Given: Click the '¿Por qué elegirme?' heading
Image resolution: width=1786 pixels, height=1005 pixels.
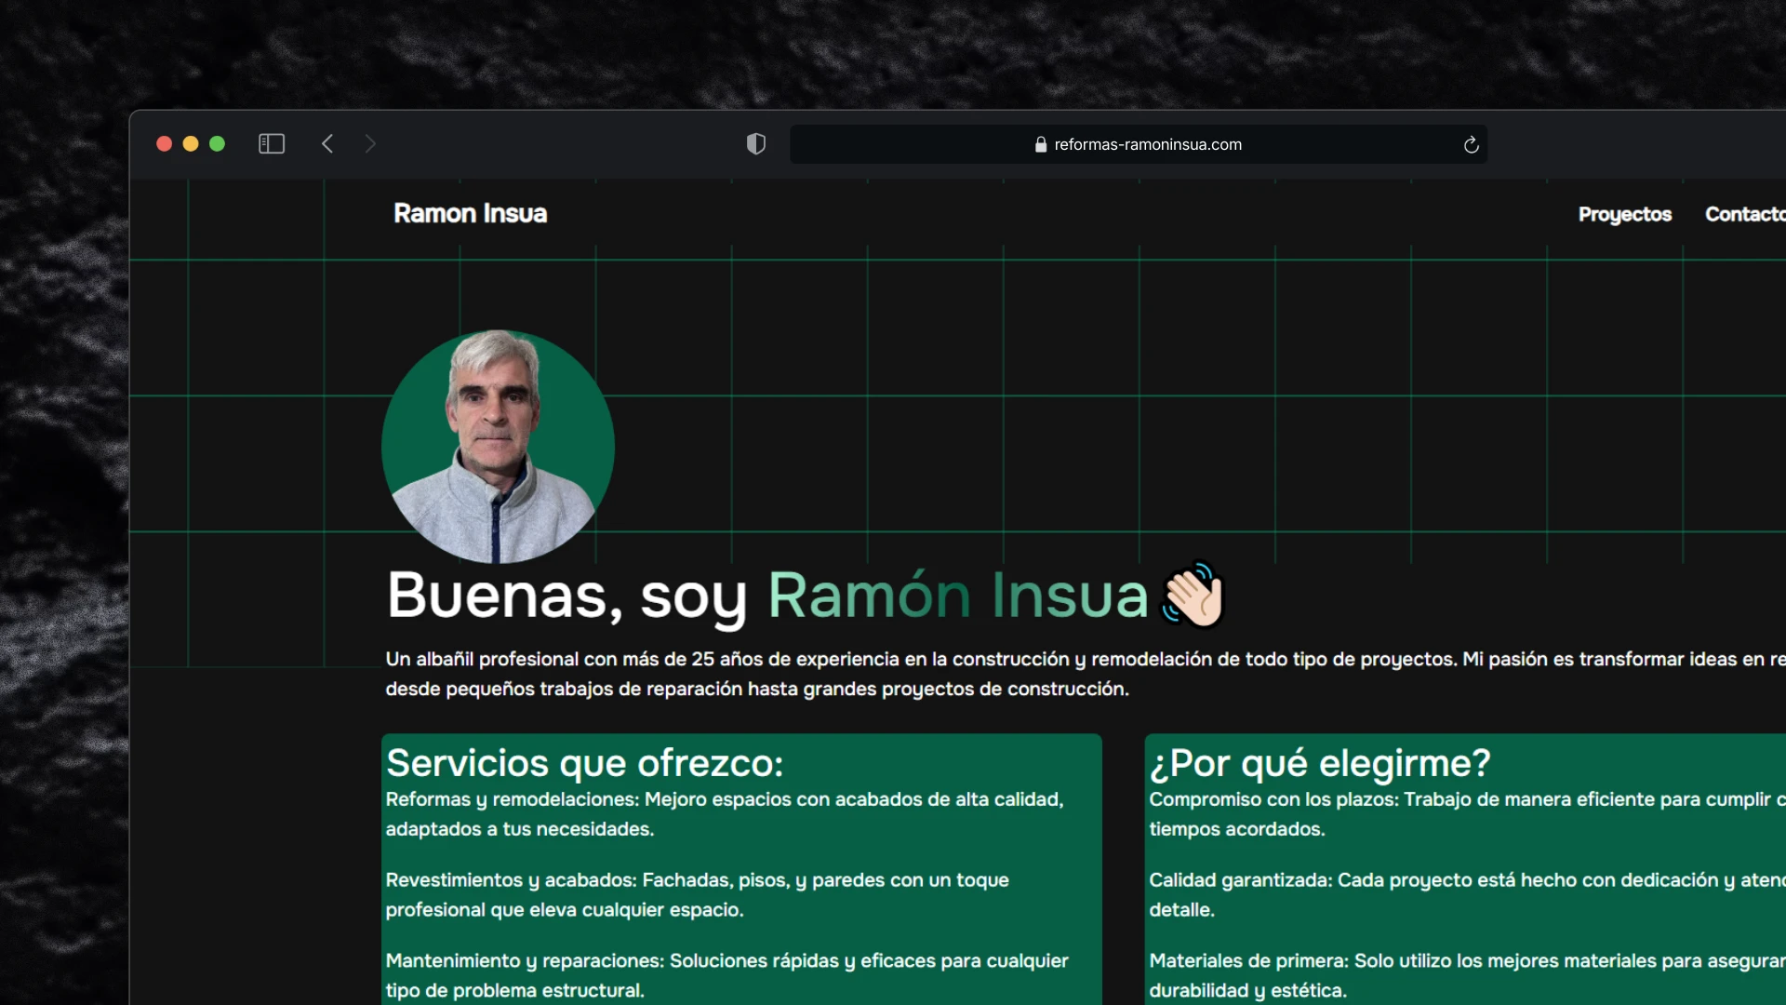Looking at the screenshot, I should [x=1319, y=763].
